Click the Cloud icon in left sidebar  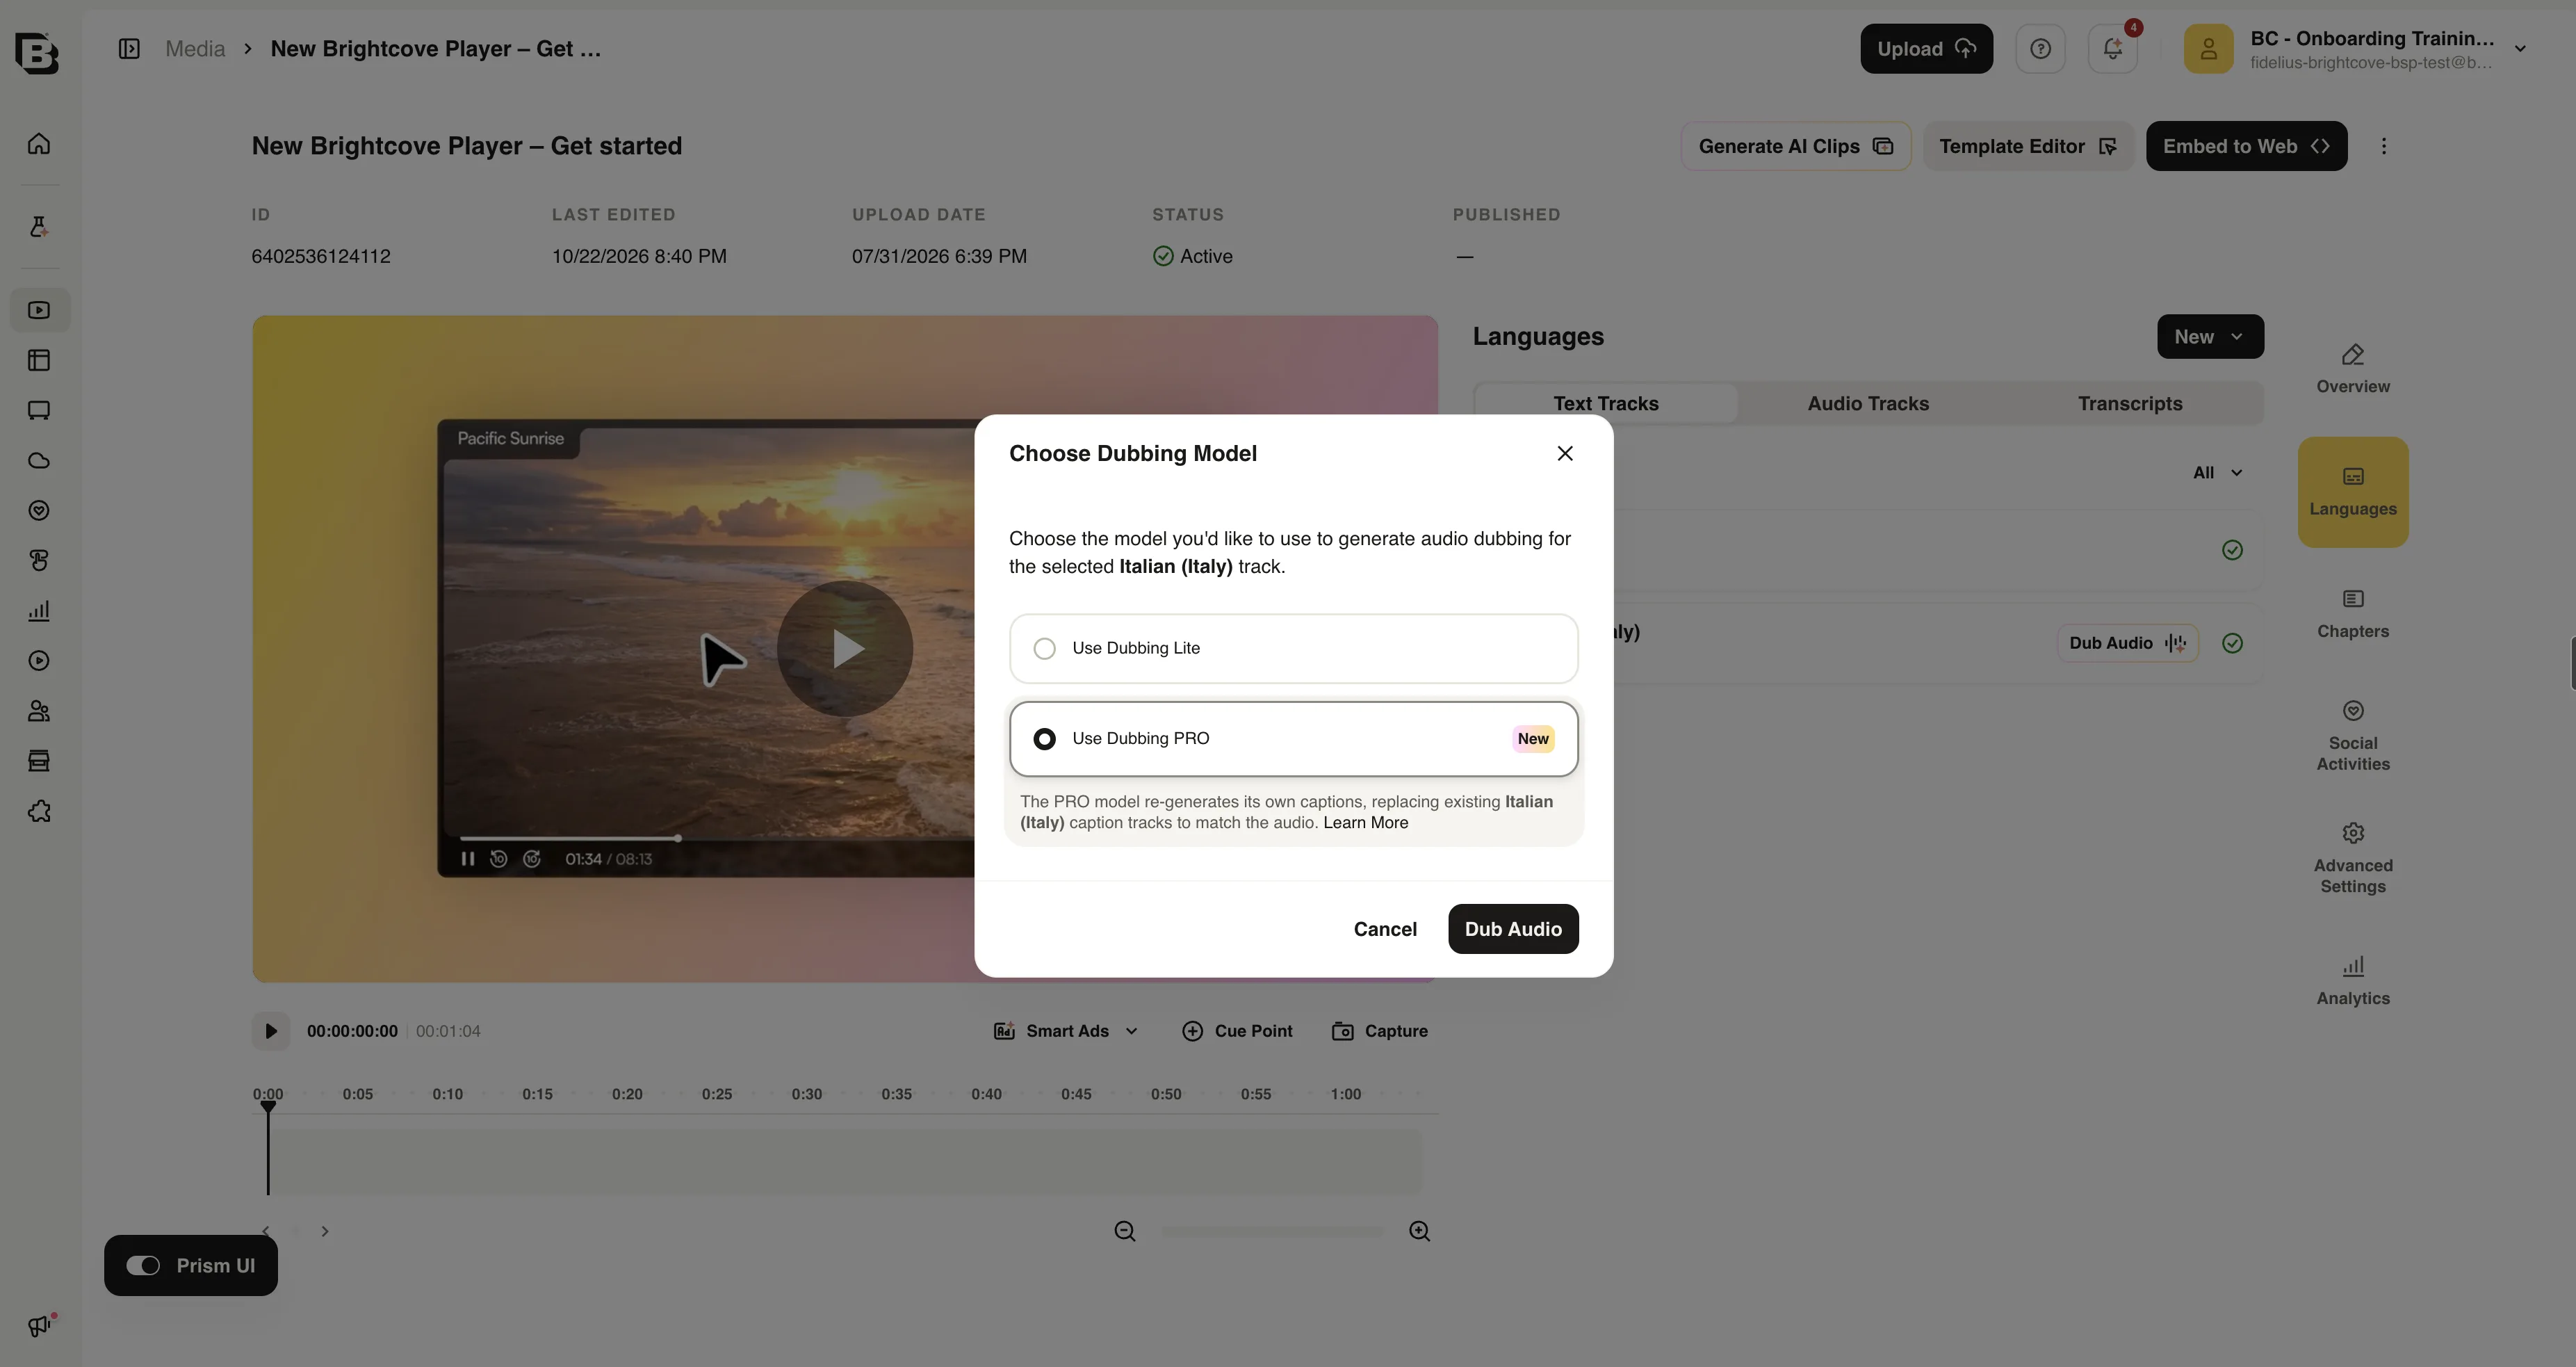(x=39, y=461)
